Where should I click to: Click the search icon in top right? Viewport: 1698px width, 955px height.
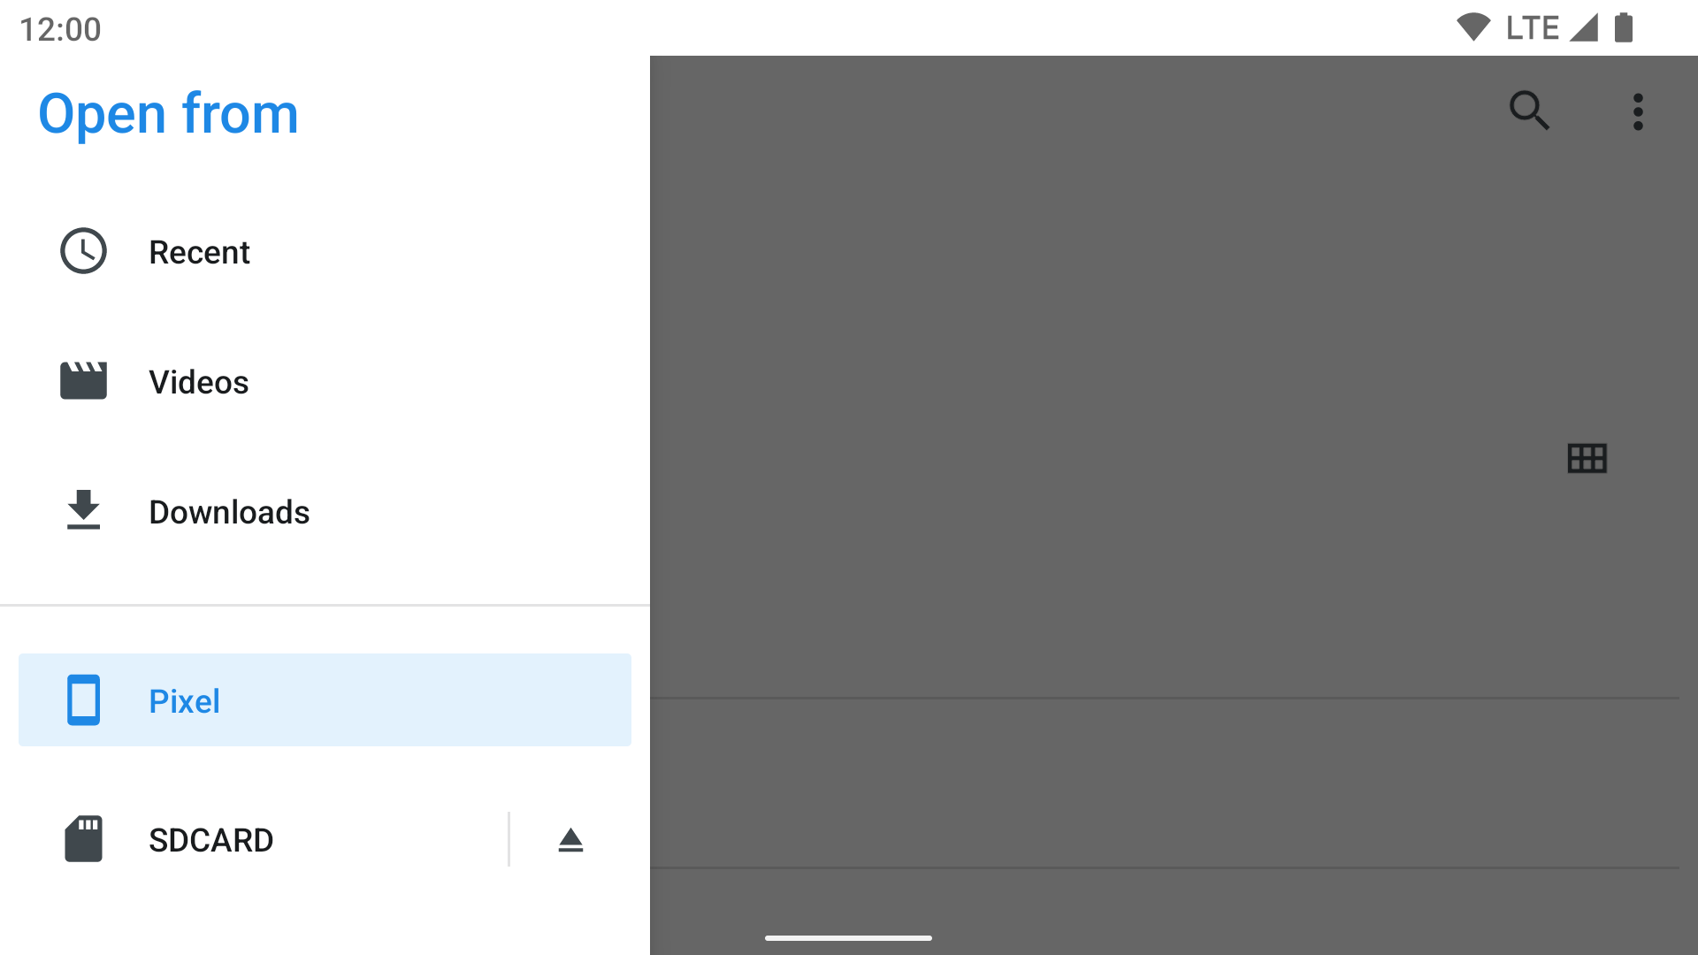1530,110
